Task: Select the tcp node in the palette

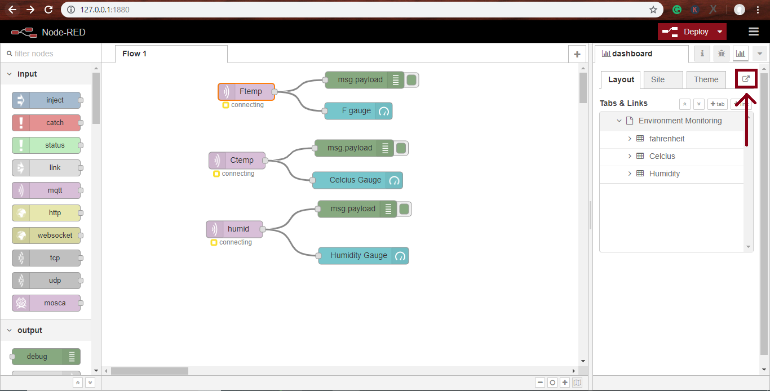Action: (x=46, y=258)
